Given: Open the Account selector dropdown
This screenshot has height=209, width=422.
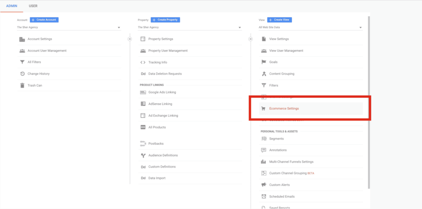Looking at the screenshot, I should point(68,28).
